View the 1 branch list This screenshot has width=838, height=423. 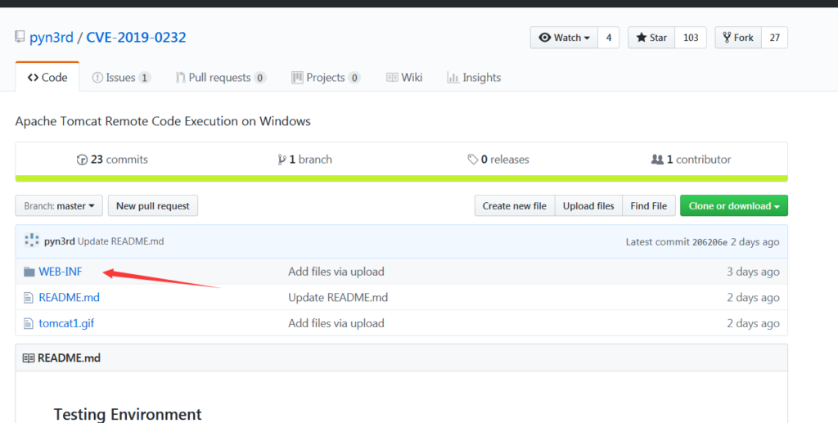click(304, 160)
